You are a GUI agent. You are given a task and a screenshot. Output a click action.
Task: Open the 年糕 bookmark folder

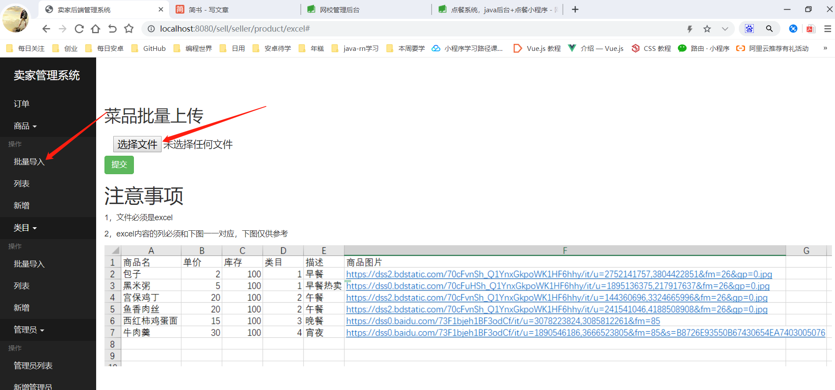coord(312,48)
